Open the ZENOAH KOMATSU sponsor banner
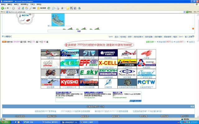Image resolution: width=199 pixels, height=124 pixels. click(108, 73)
